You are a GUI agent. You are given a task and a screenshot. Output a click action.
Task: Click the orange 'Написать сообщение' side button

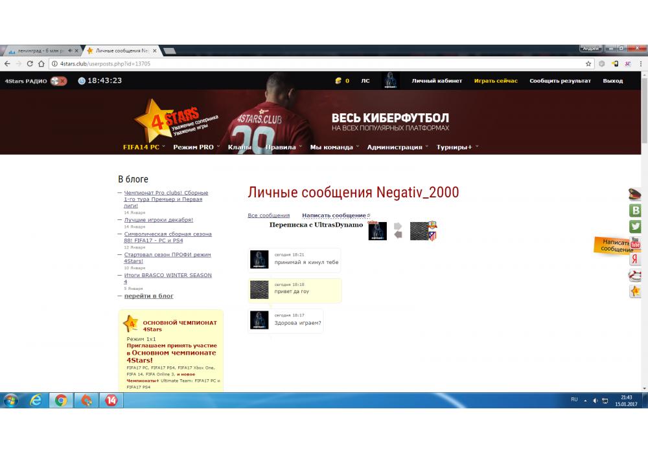(x=612, y=245)
